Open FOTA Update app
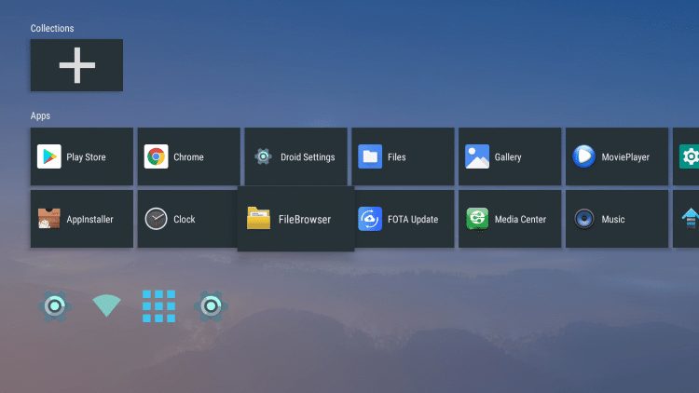This screenshot has height=393, width=699. tap(404, 219)
